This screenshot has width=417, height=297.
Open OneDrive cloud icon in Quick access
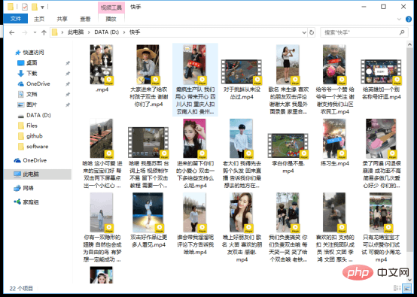click(21, 83)
